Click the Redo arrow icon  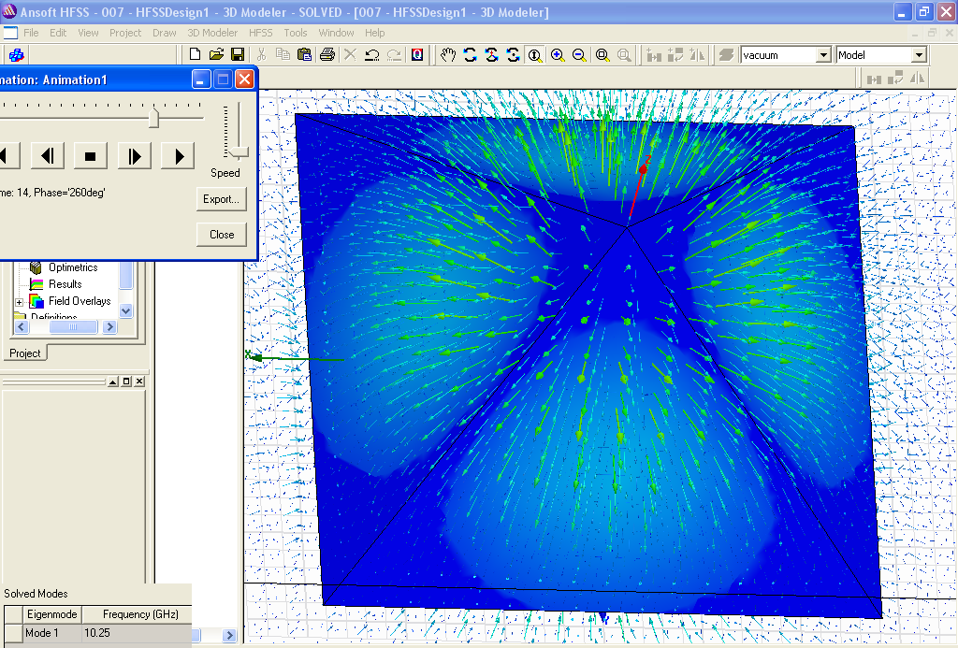(x=394, y=54)
